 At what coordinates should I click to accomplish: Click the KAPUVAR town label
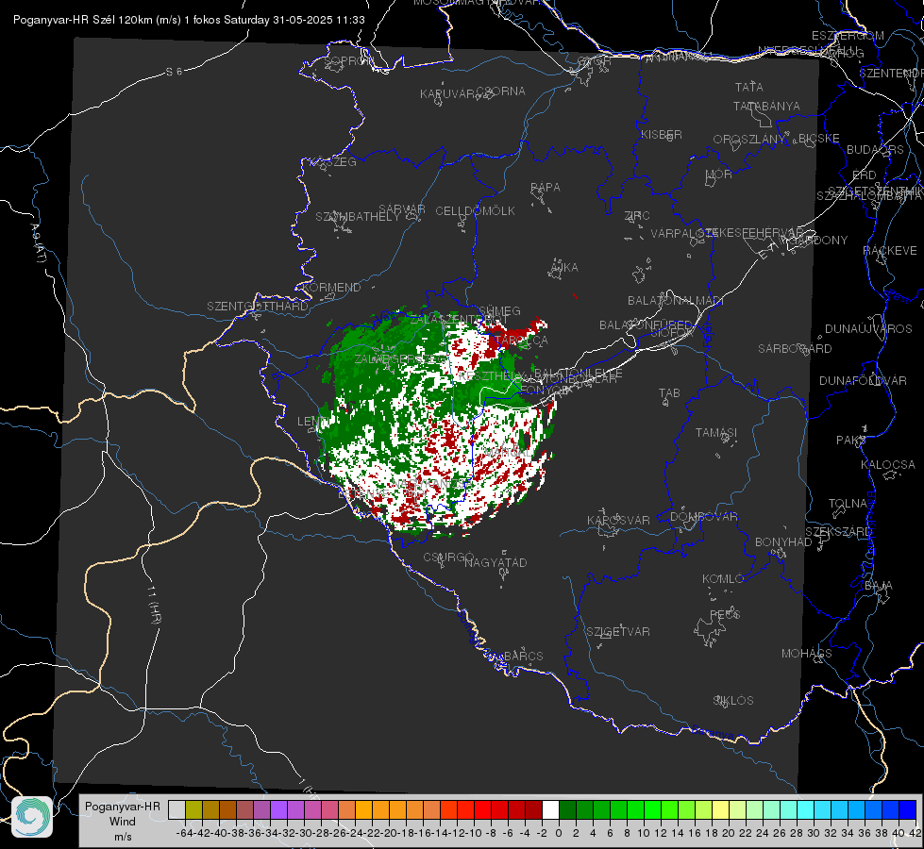(448, 94)
